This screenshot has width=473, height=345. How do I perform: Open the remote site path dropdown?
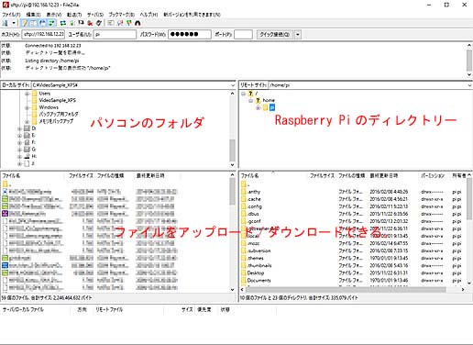coord(470,85)
